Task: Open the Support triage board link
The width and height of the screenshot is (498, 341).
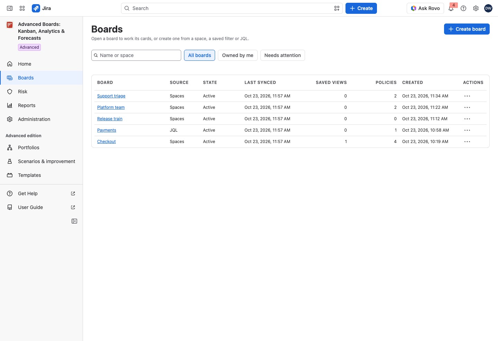Action: pos(111,96)
